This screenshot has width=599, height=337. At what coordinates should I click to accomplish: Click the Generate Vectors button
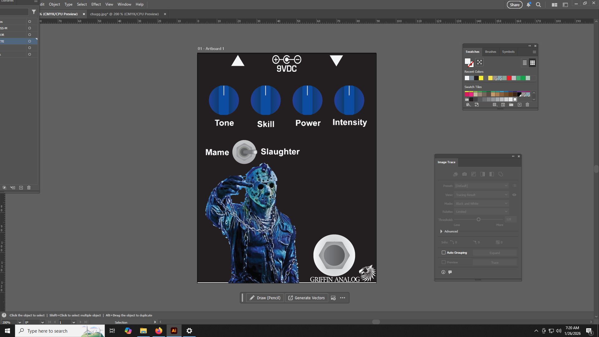(306, 298)
